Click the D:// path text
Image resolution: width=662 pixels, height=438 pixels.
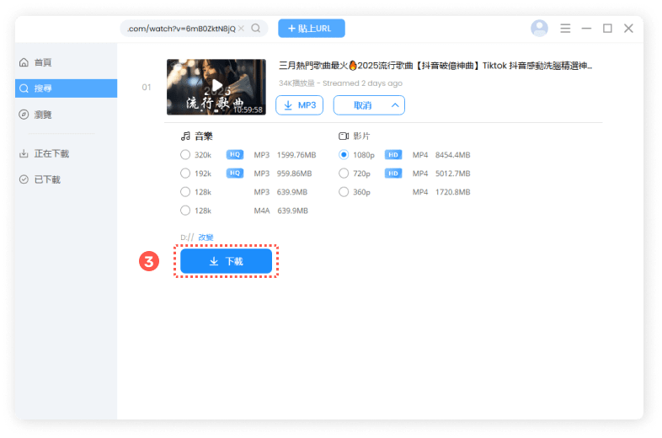point(187,238)
